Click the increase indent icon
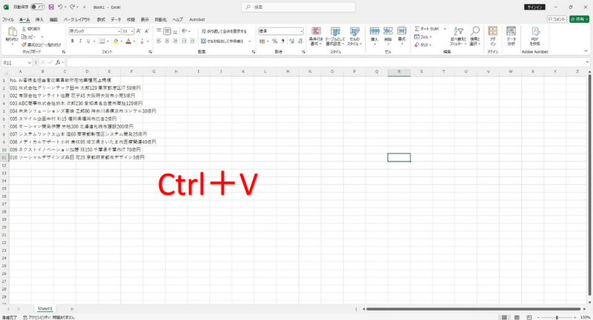 [192, 41]
